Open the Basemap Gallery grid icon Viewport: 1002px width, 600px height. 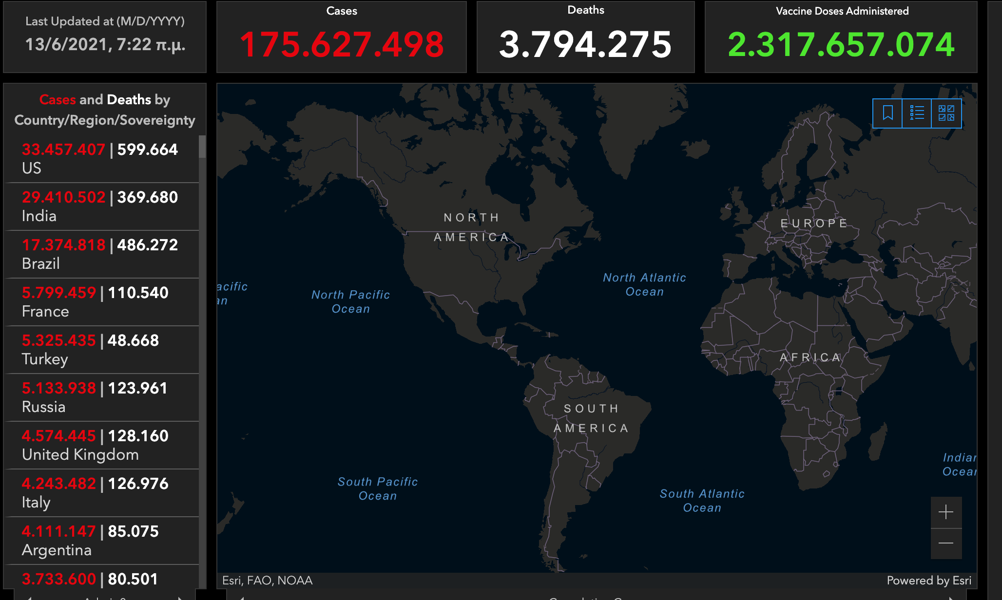click(946, 113)
